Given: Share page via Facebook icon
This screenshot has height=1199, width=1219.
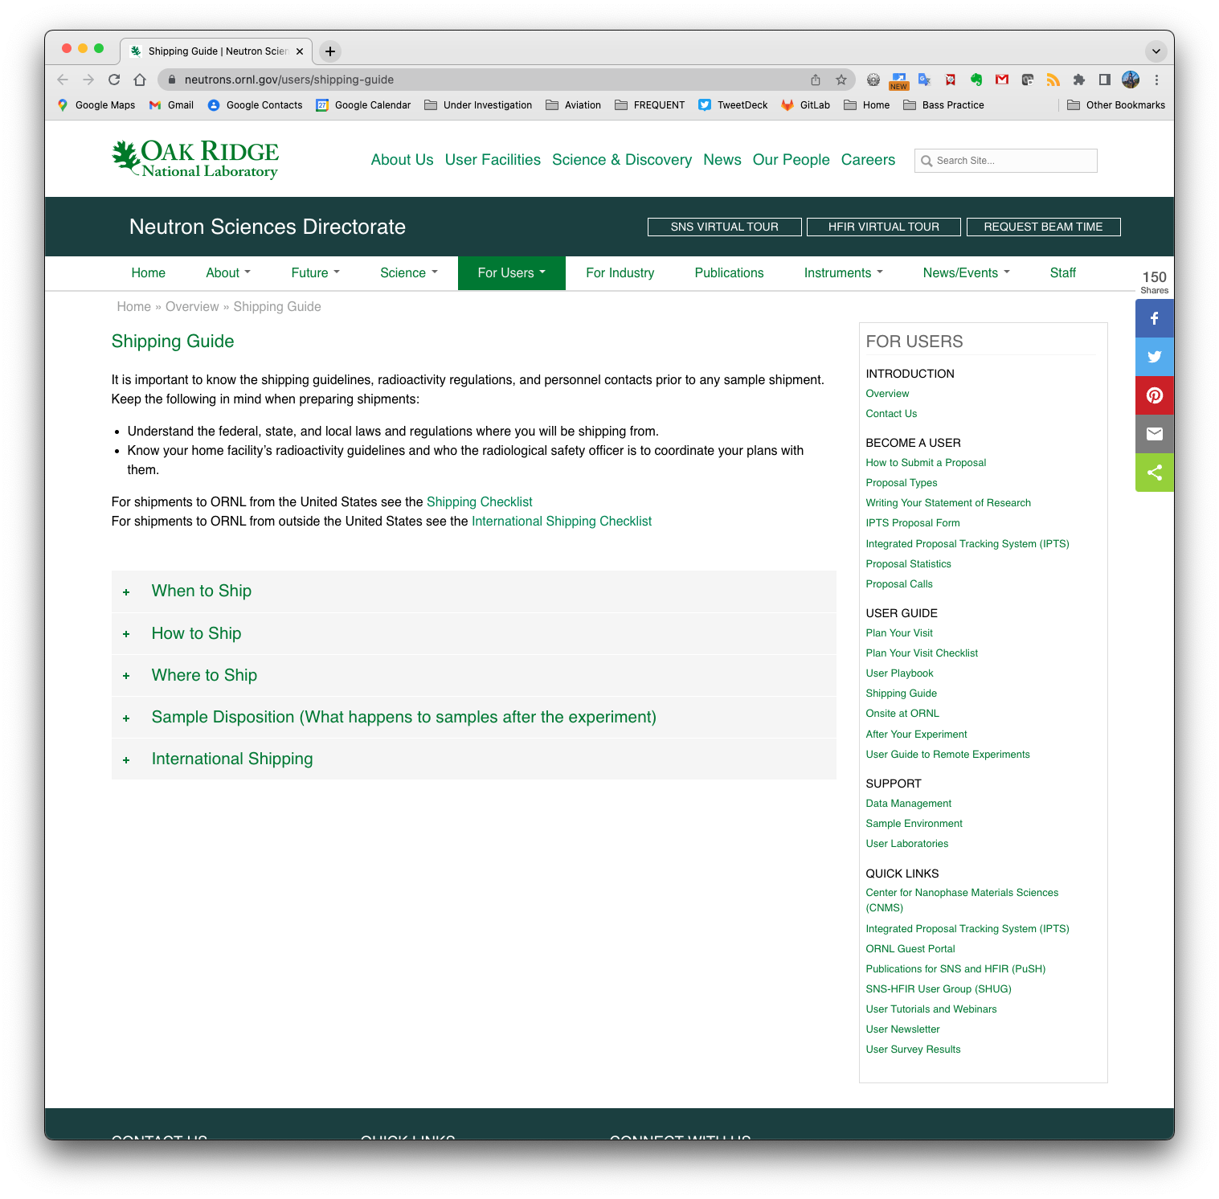Looking at the screenshot, I should pyautogui.click(x=1154, y=318).
